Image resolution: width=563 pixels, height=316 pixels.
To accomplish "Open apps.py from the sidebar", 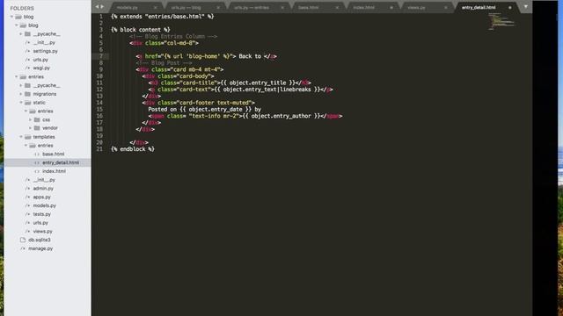I will point(41,197).
